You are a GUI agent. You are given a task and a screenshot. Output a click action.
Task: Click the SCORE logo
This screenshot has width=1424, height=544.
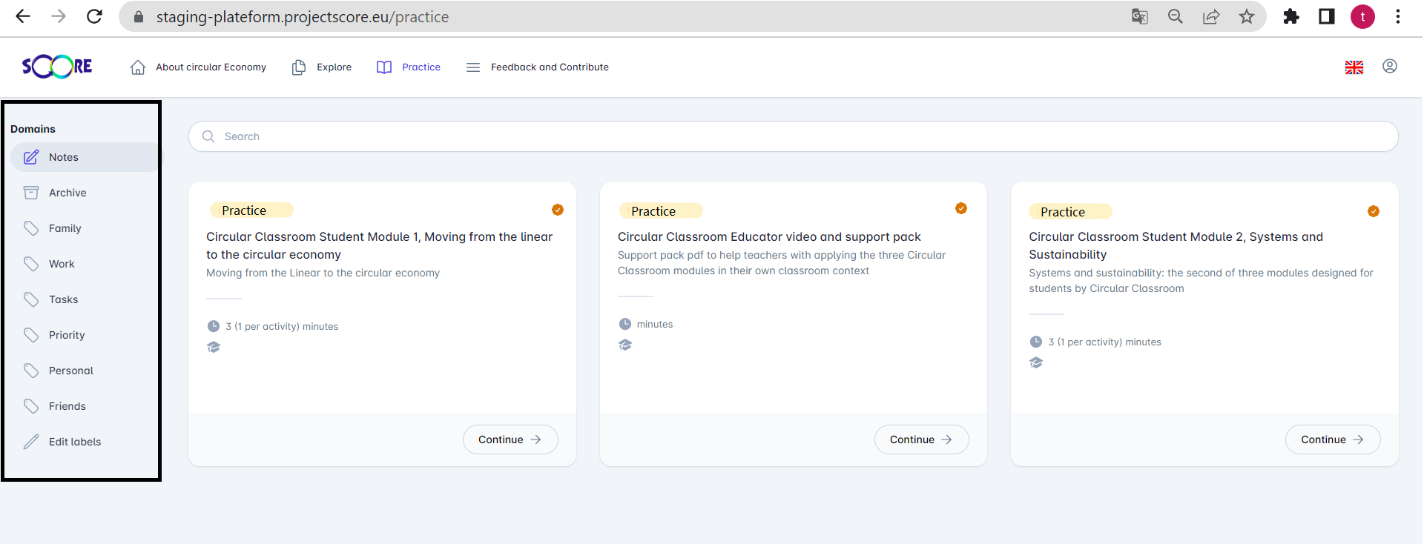point(57,67)
